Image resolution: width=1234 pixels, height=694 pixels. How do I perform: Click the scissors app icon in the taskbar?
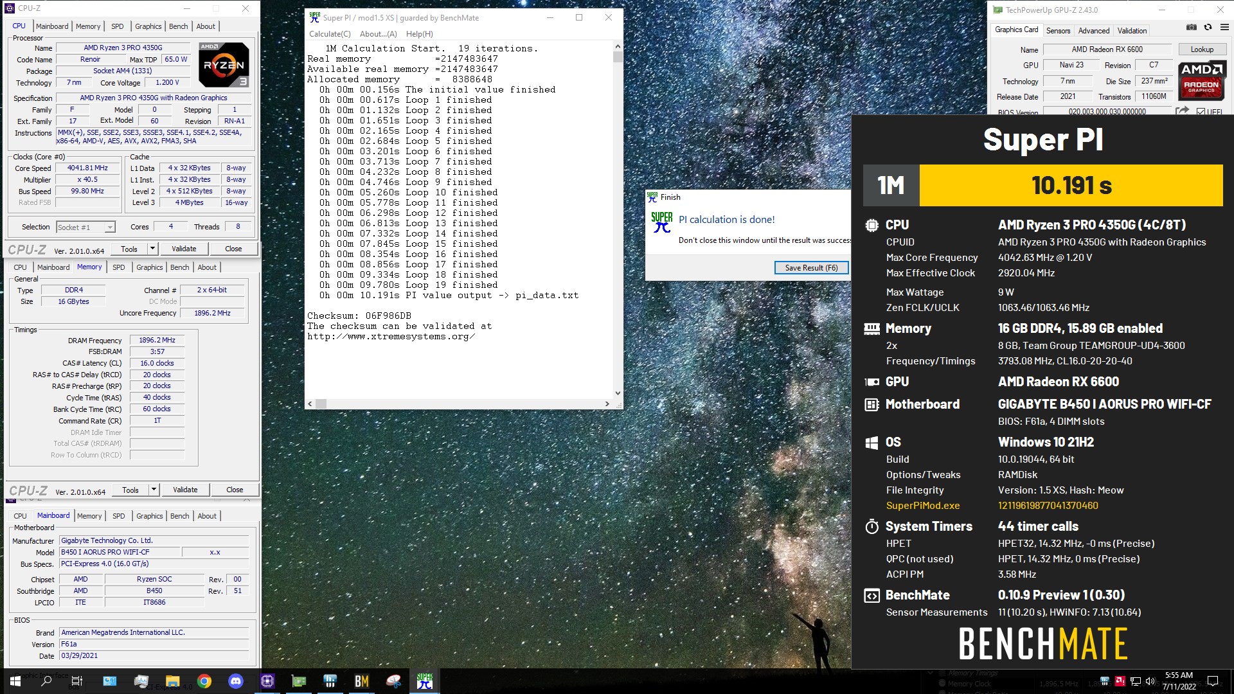[393, 681]
